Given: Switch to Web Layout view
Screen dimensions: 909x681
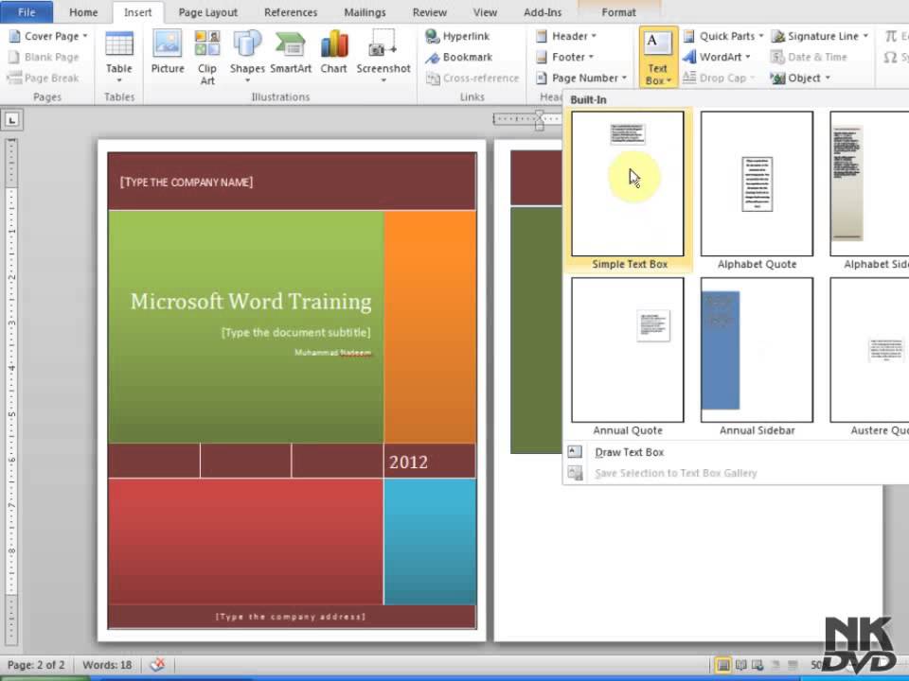Looking at the screenshot, I should pos(757,665).
